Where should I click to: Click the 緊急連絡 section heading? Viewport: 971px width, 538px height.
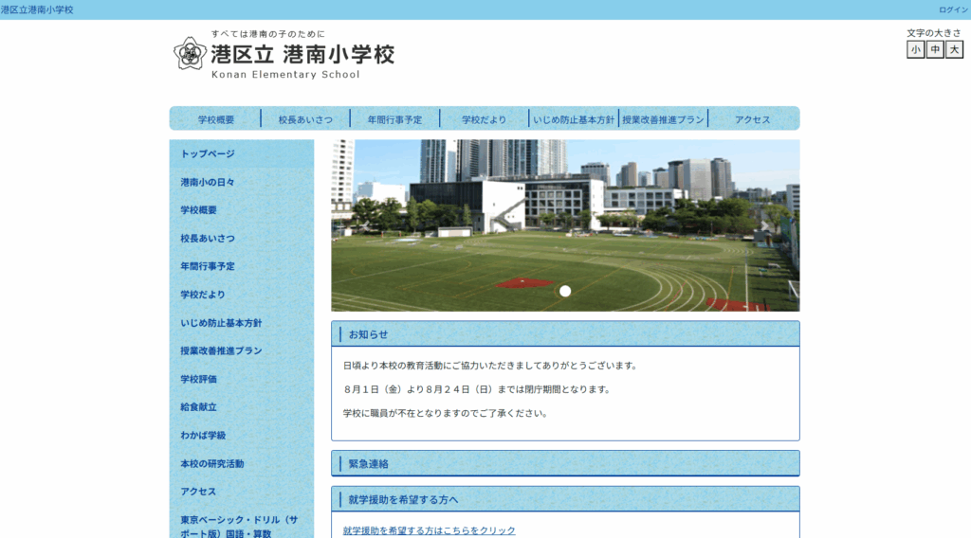(x=369, y=464)
